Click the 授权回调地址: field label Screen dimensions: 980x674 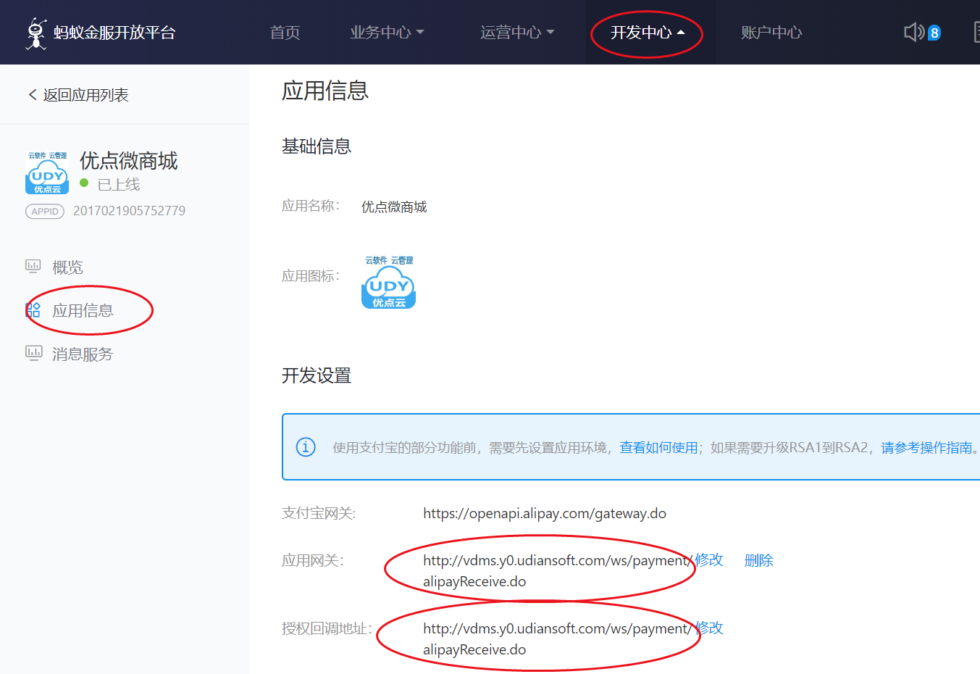[x=327, y=628]
